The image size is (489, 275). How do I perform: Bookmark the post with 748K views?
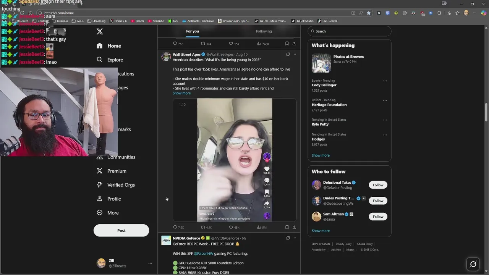pyautogui.click(x=287, y=44)
